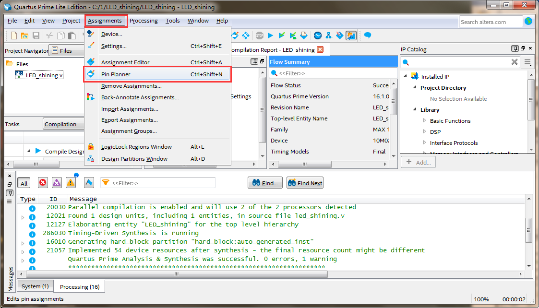539x308 pixels.
Task: Toggle the purple critical warning filter
Action: (57, 183)
